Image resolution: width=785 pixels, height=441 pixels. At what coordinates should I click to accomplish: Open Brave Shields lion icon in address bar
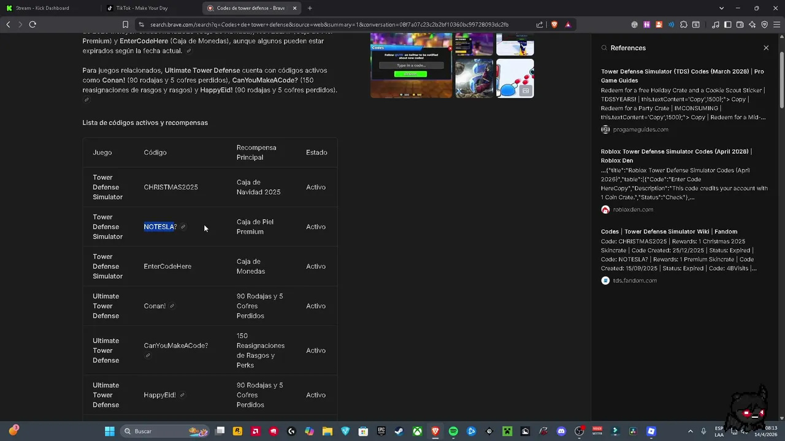pyautogui.click(x=554, y=24)
